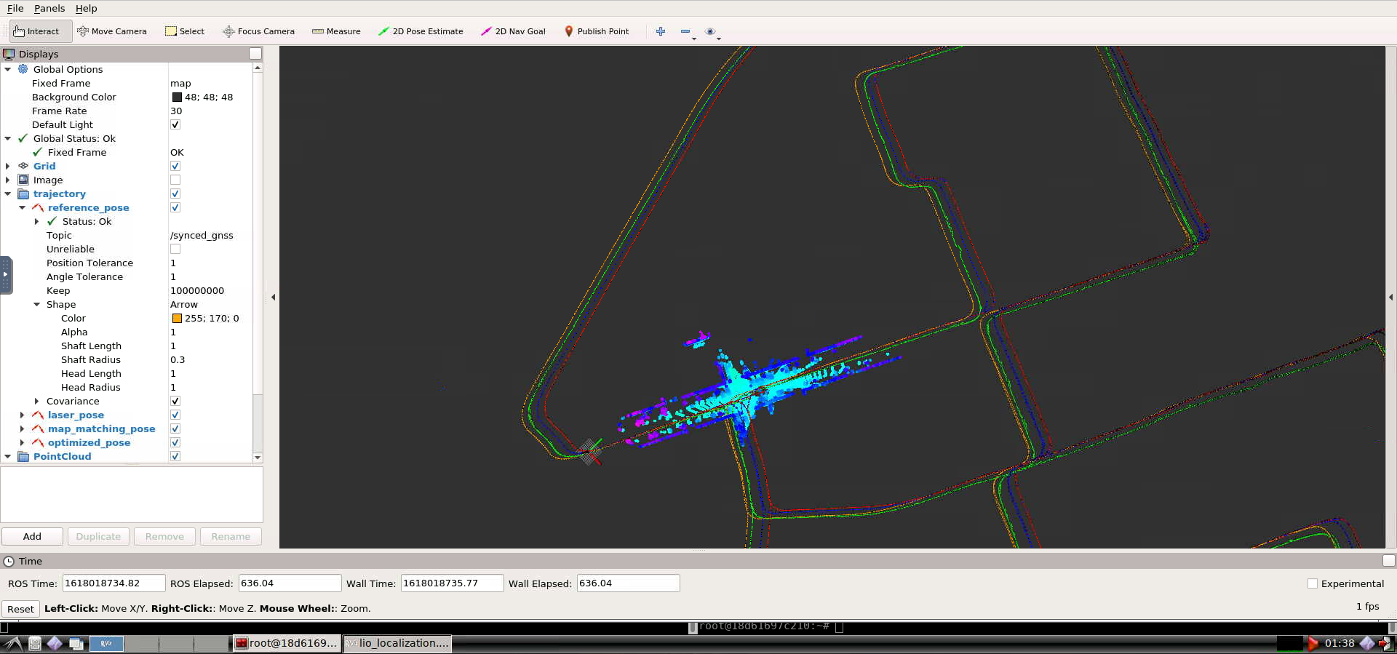Pick the Measure tool

(336, 31)
